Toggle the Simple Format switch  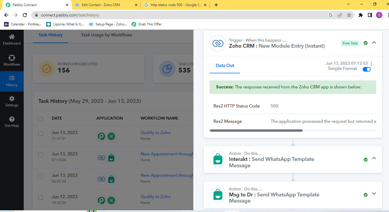tap(367, 69)
